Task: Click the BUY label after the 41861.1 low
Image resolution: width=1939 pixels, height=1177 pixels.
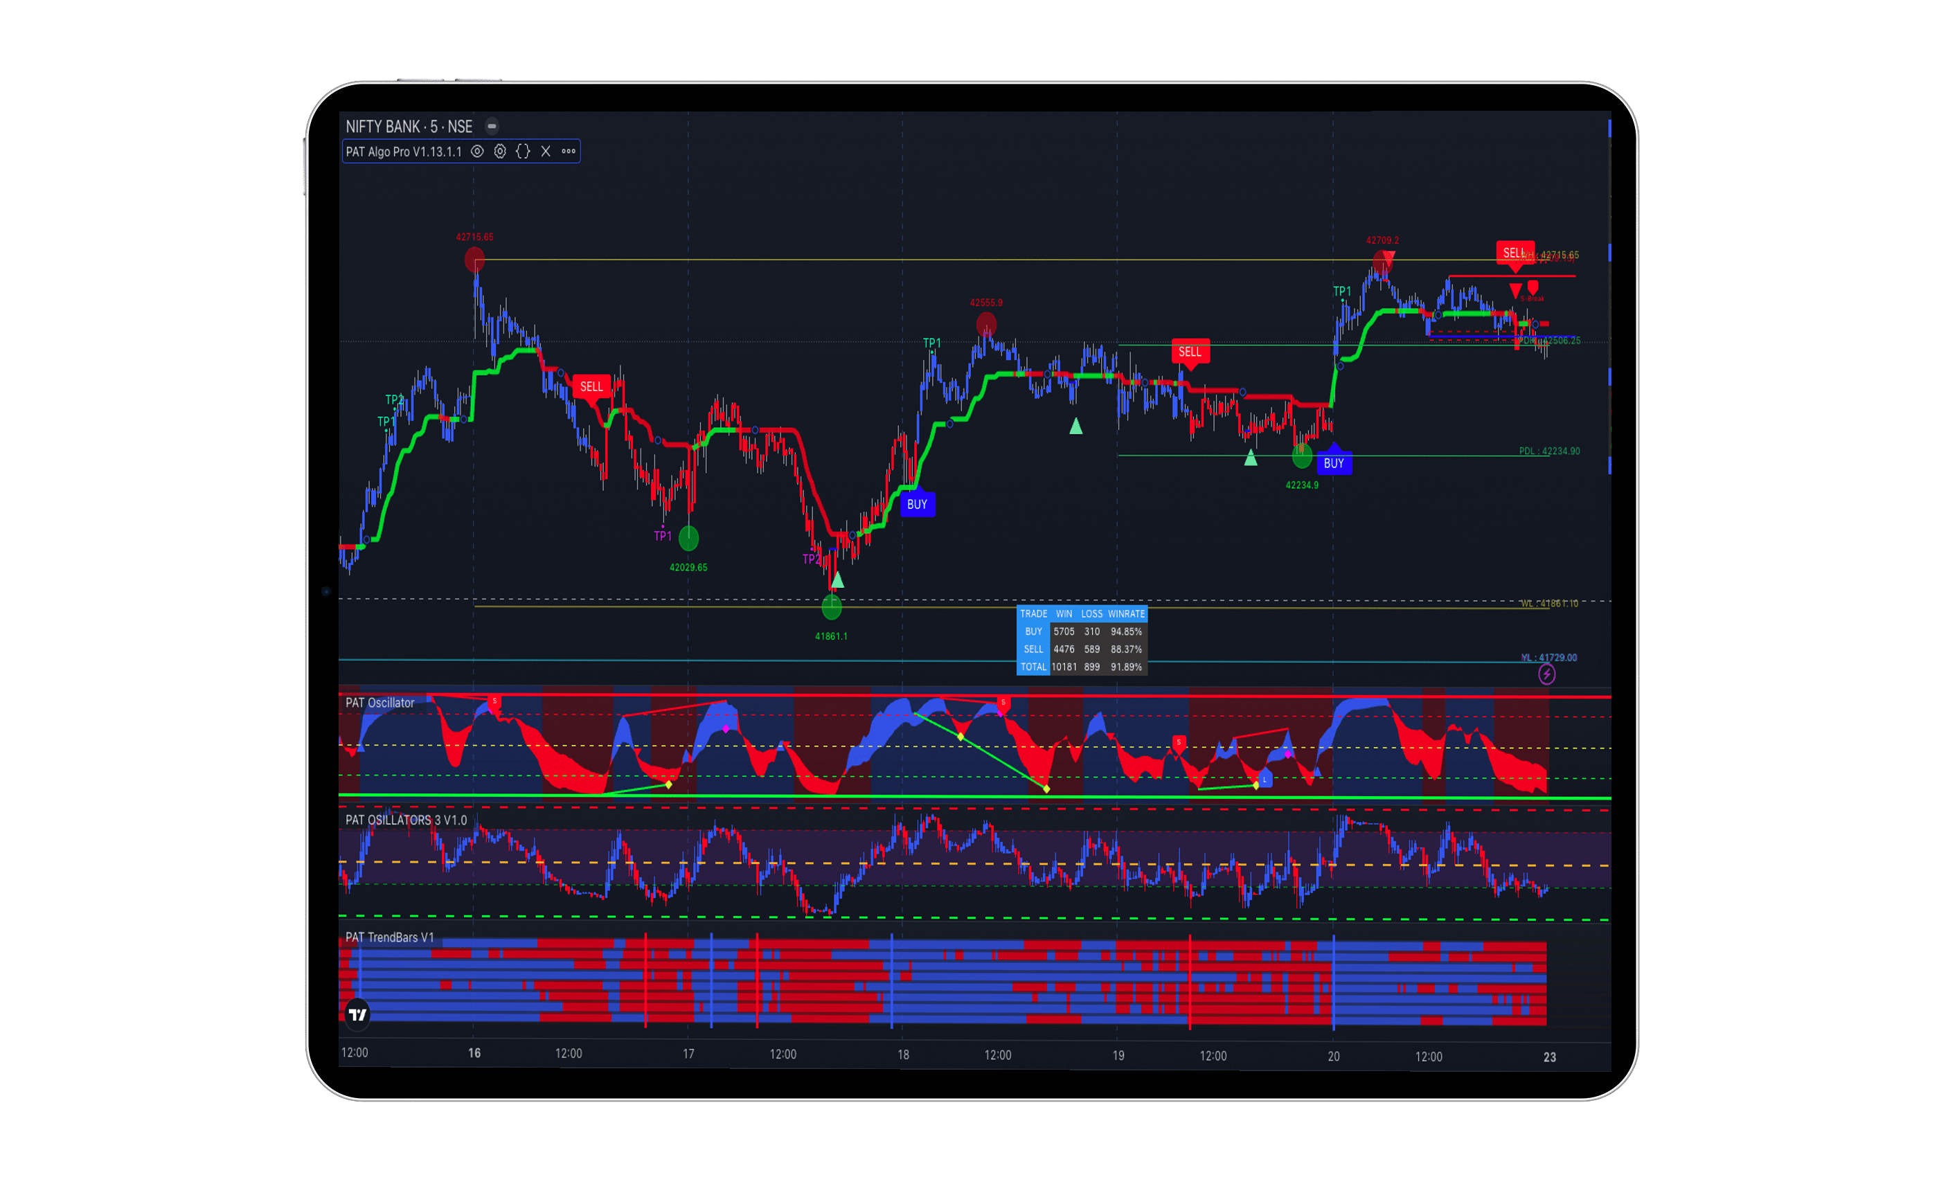Action: (917, 504)
